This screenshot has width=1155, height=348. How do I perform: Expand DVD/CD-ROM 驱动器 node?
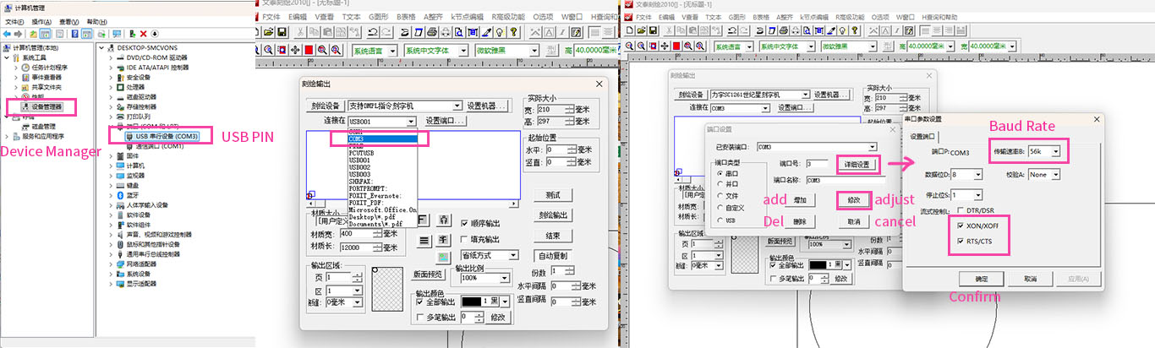(110, 57)
